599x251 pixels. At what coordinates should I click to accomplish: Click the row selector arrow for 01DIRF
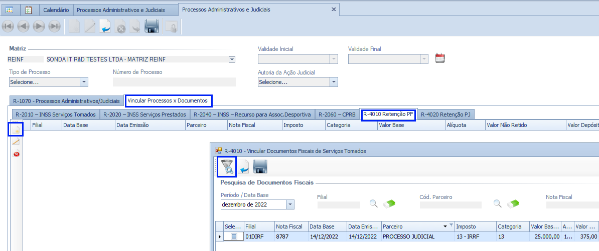[219, 236]
